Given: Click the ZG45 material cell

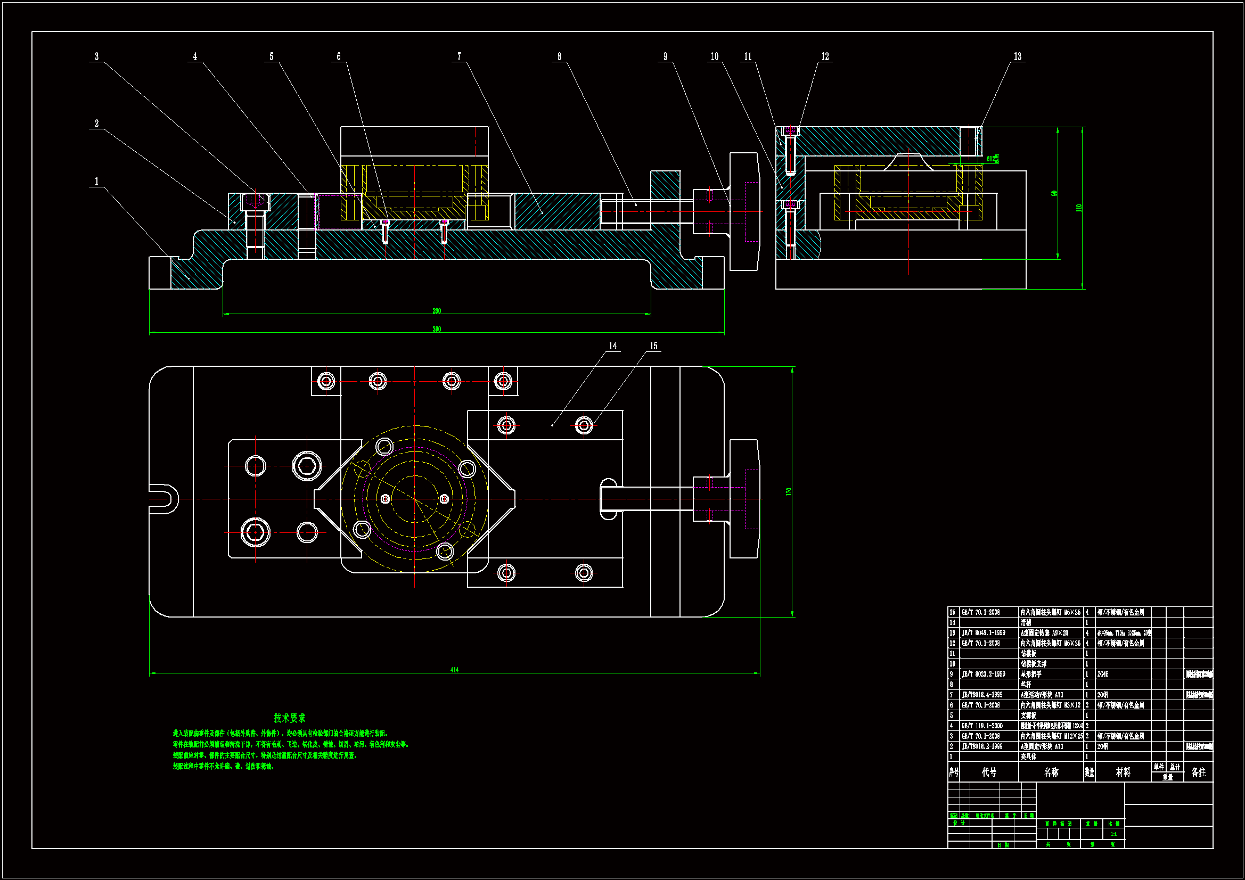Looking at the screenshot, I should 1103,674.
